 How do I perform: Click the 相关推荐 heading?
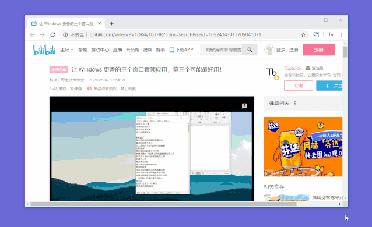[x=274, y=187]
